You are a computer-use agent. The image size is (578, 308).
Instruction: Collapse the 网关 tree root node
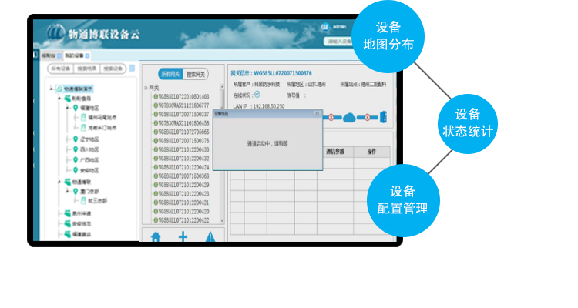tap(146, 88)
